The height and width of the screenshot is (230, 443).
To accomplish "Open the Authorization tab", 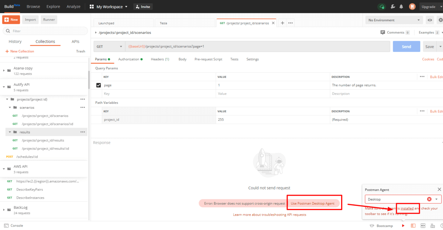I will pos(130,59).
